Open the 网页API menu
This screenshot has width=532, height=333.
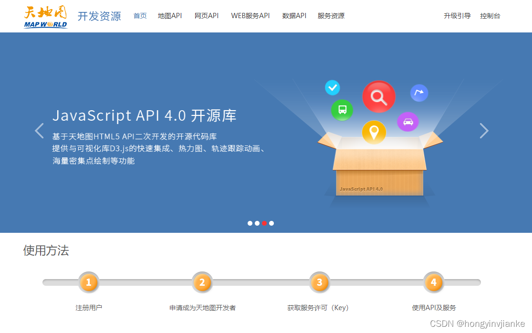[x=206, y=16]
